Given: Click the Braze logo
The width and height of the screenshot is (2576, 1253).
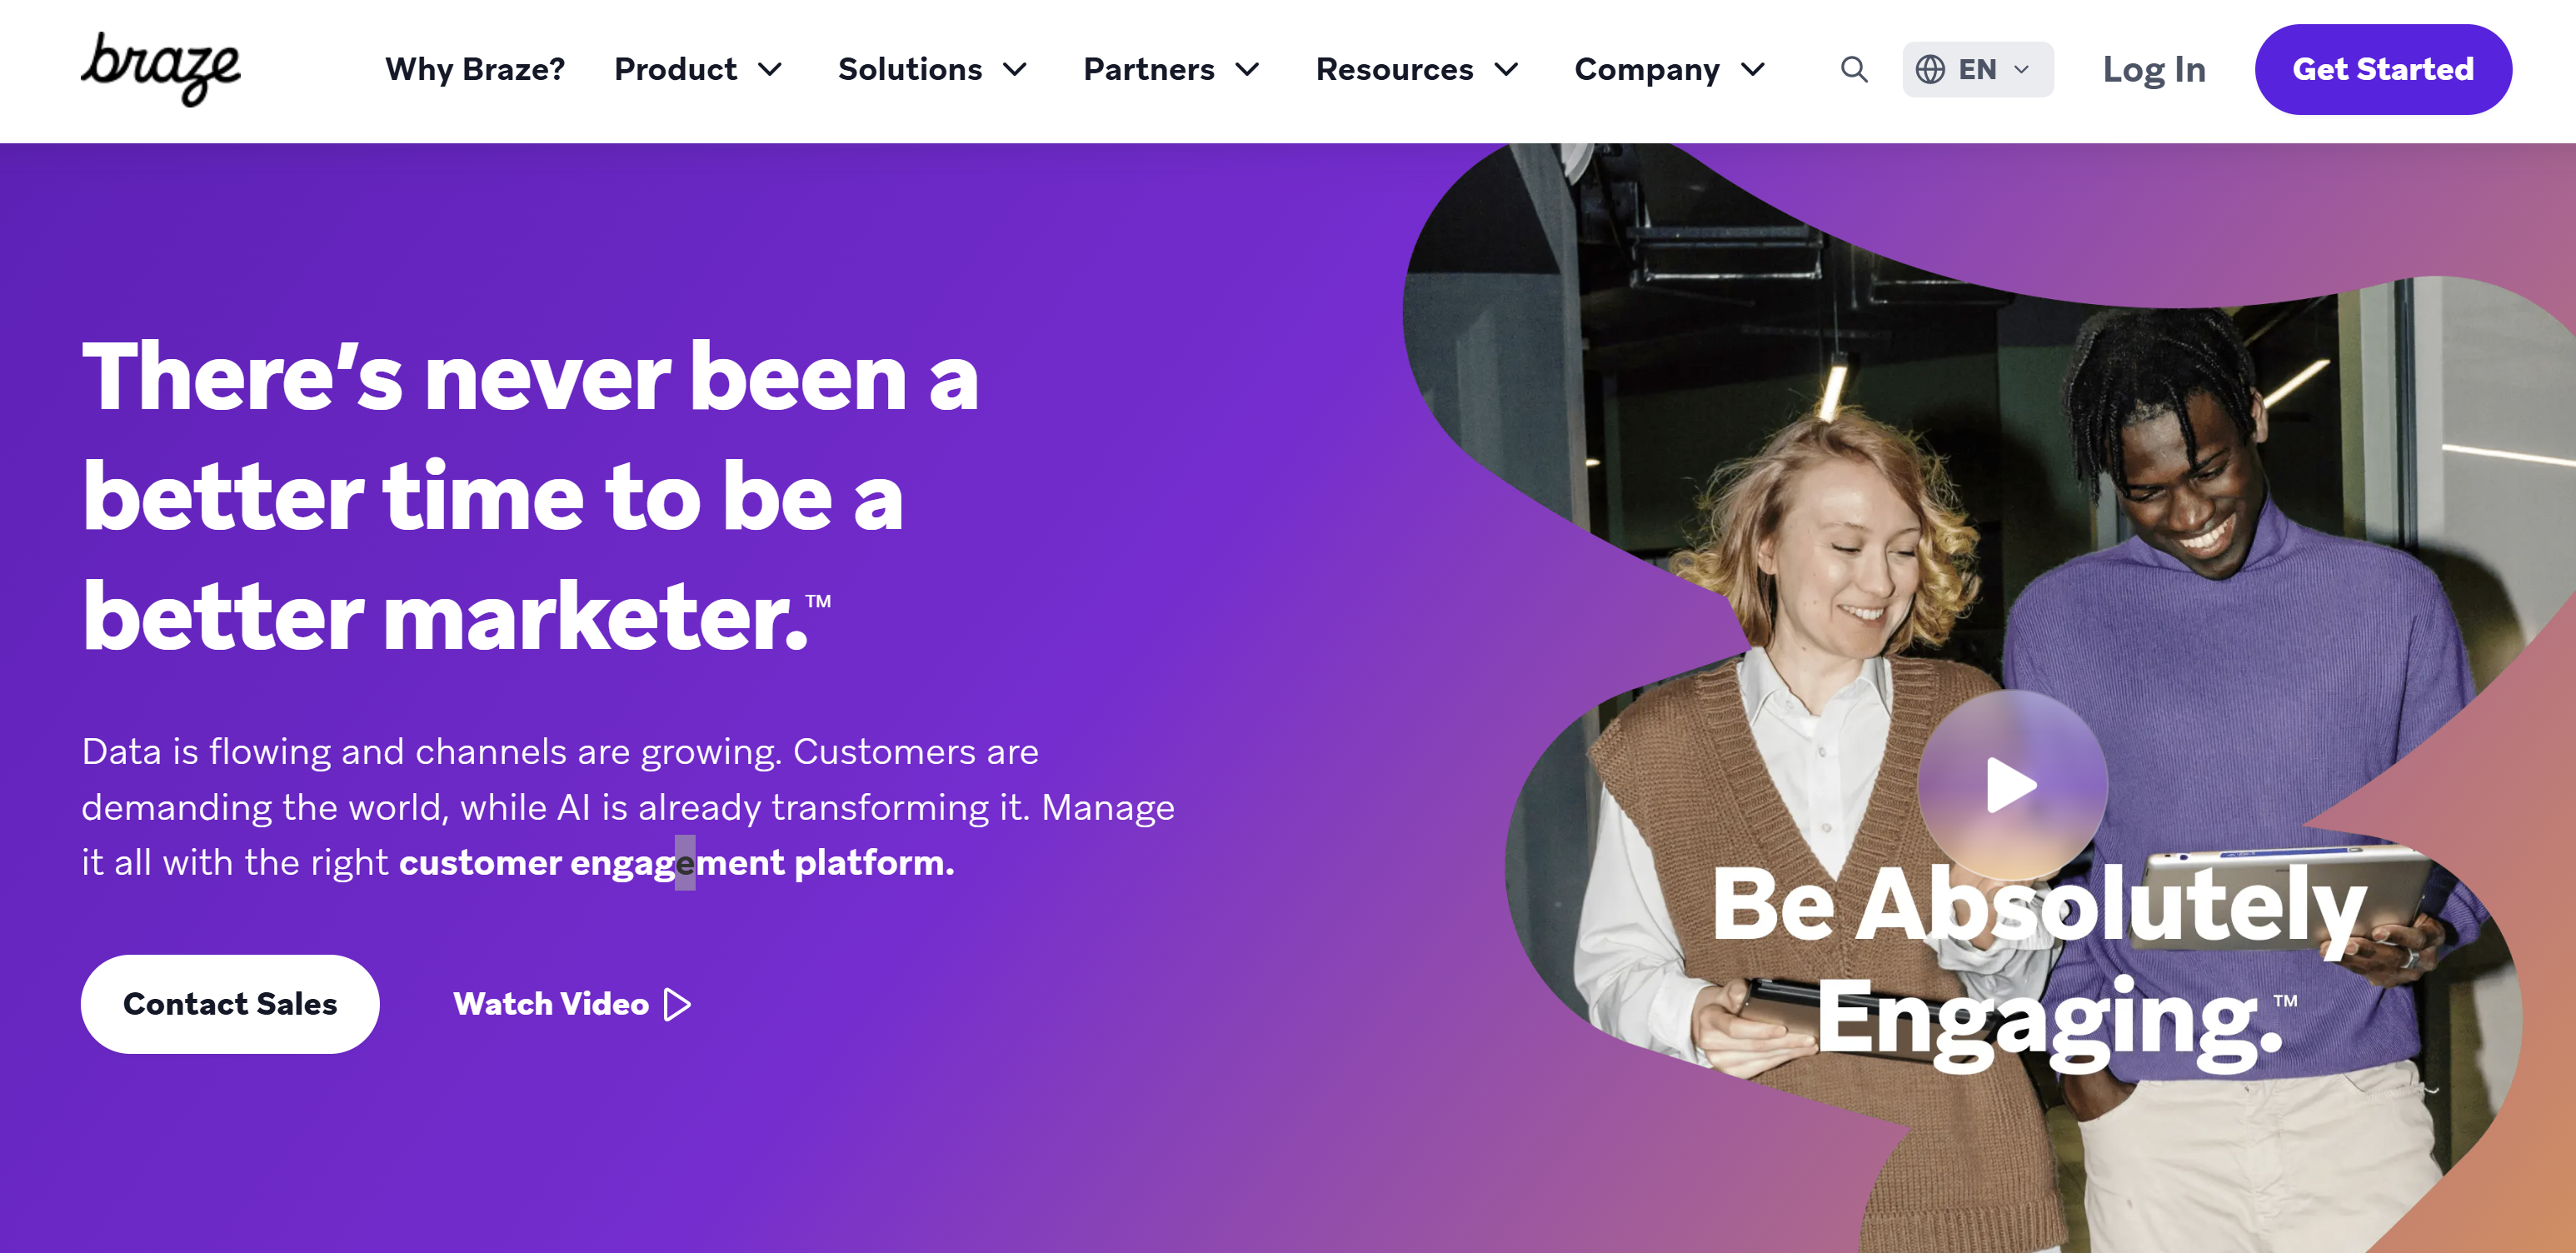Looking at the screenshot, I should pyautogui.click(x=160, y=68).
